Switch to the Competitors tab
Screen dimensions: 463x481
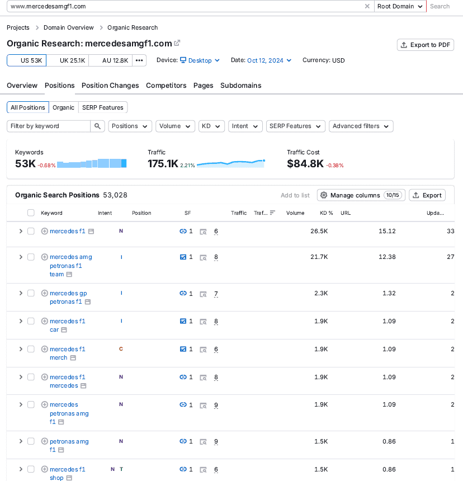(166, 85)
